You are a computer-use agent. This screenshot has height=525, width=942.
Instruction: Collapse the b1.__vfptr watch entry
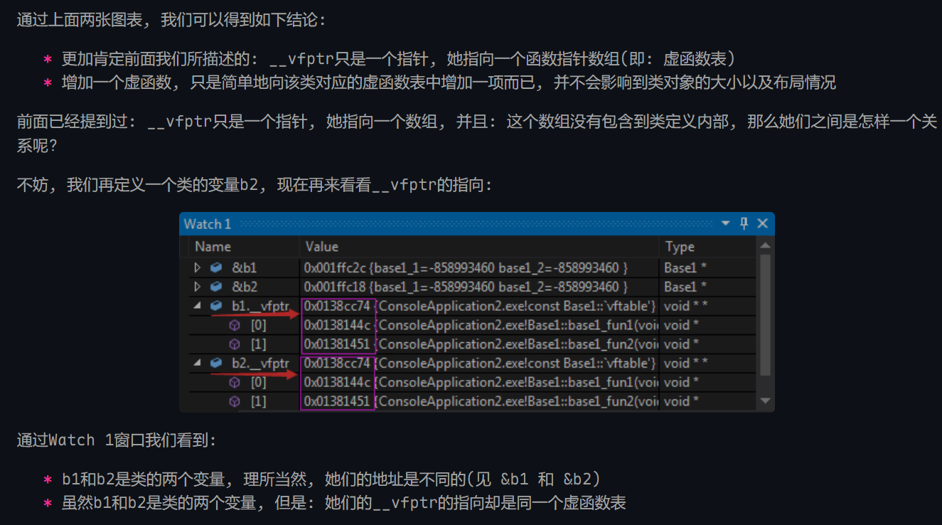(198, 306)
